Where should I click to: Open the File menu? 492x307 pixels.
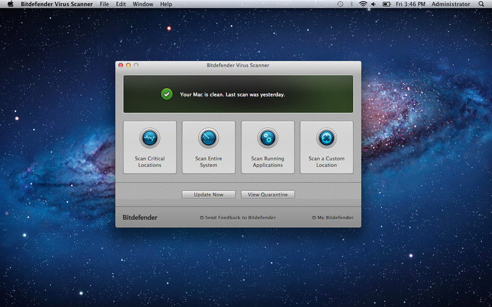pos(105,4)
